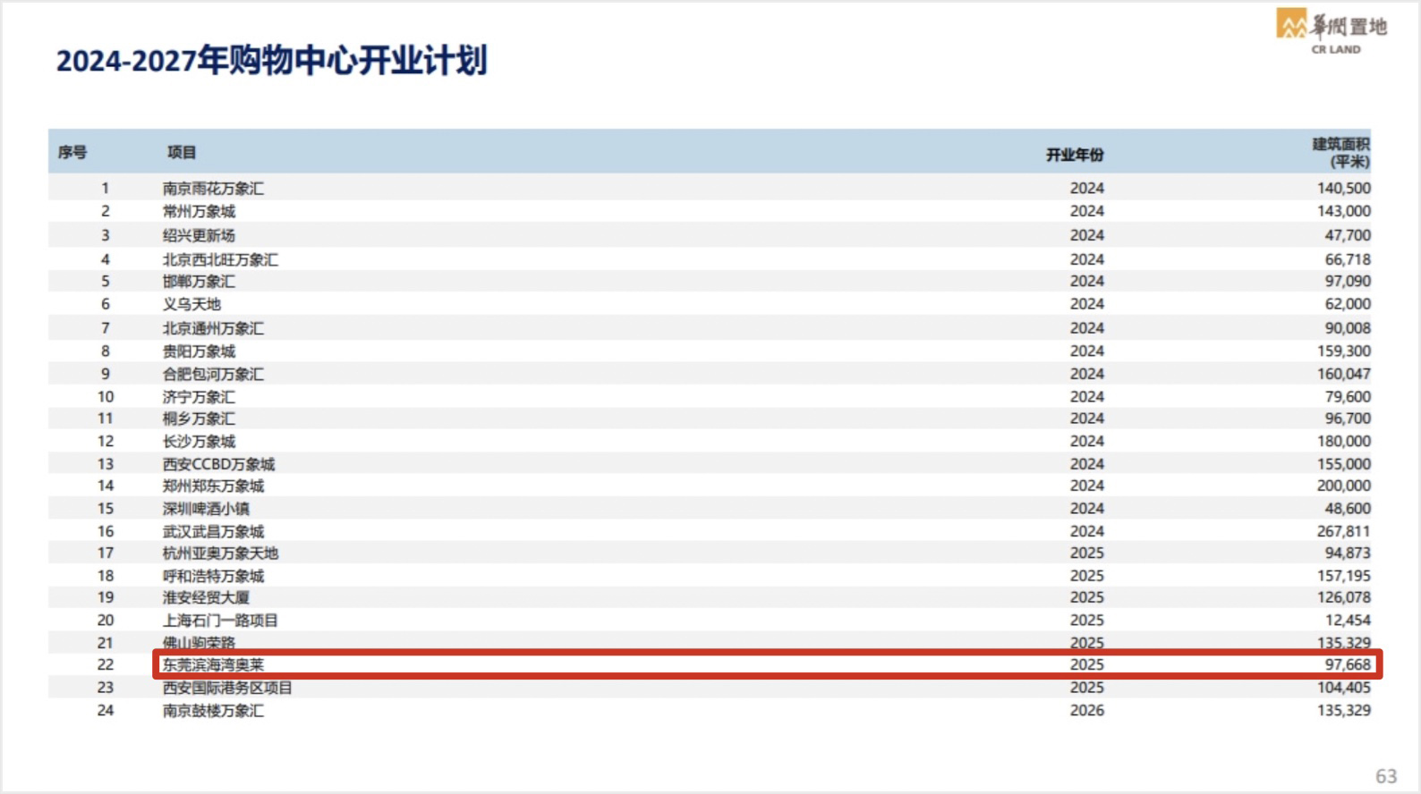Click the 项目 column header
The image size is (1421, 794).
pyautogui.click(x=182, y=153)
